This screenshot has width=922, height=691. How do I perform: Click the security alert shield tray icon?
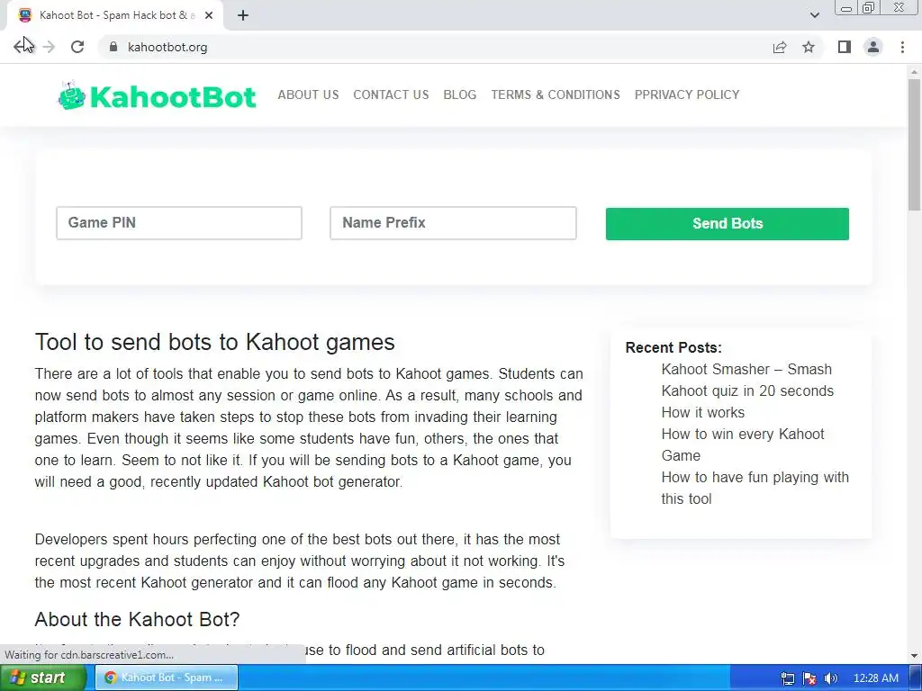(809, 678)
